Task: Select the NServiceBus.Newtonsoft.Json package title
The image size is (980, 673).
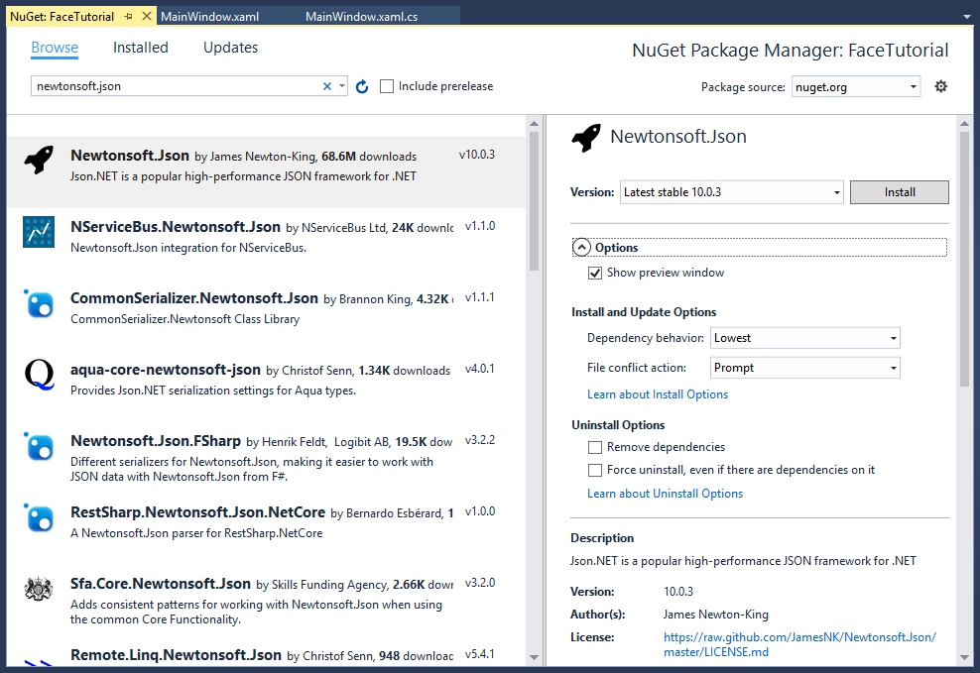Action: click(x=175, y=227)
